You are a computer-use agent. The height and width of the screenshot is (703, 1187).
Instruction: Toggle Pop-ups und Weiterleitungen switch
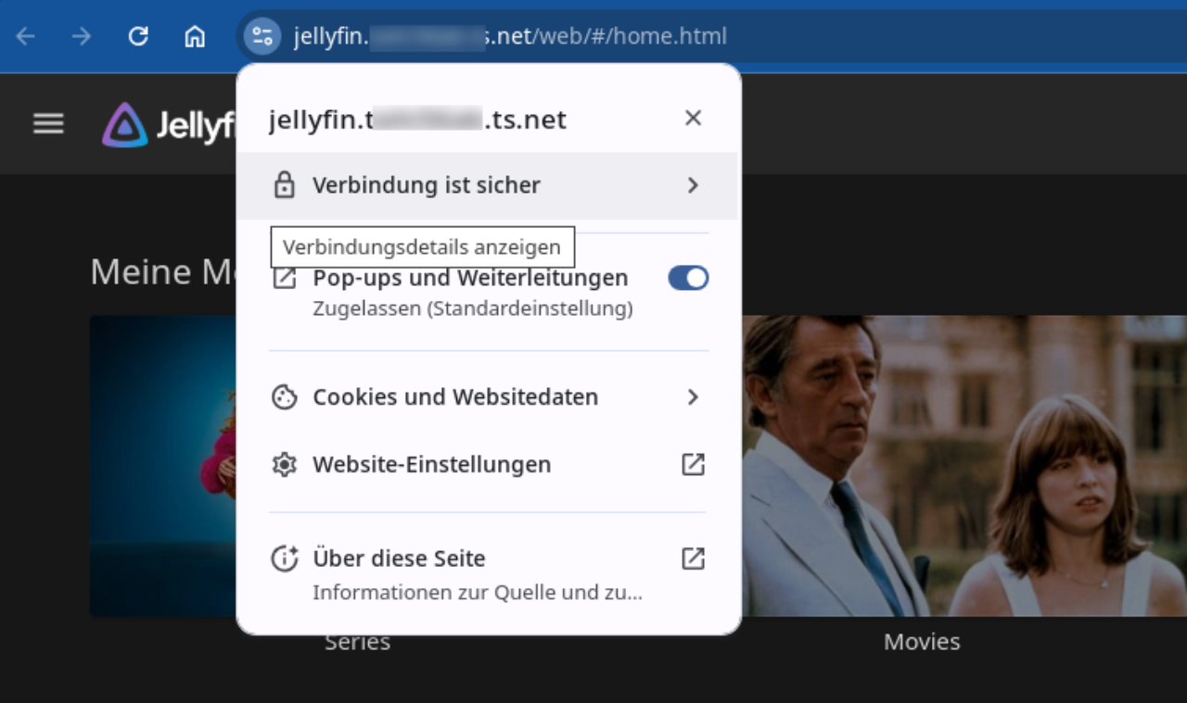[x=688, y=278]
